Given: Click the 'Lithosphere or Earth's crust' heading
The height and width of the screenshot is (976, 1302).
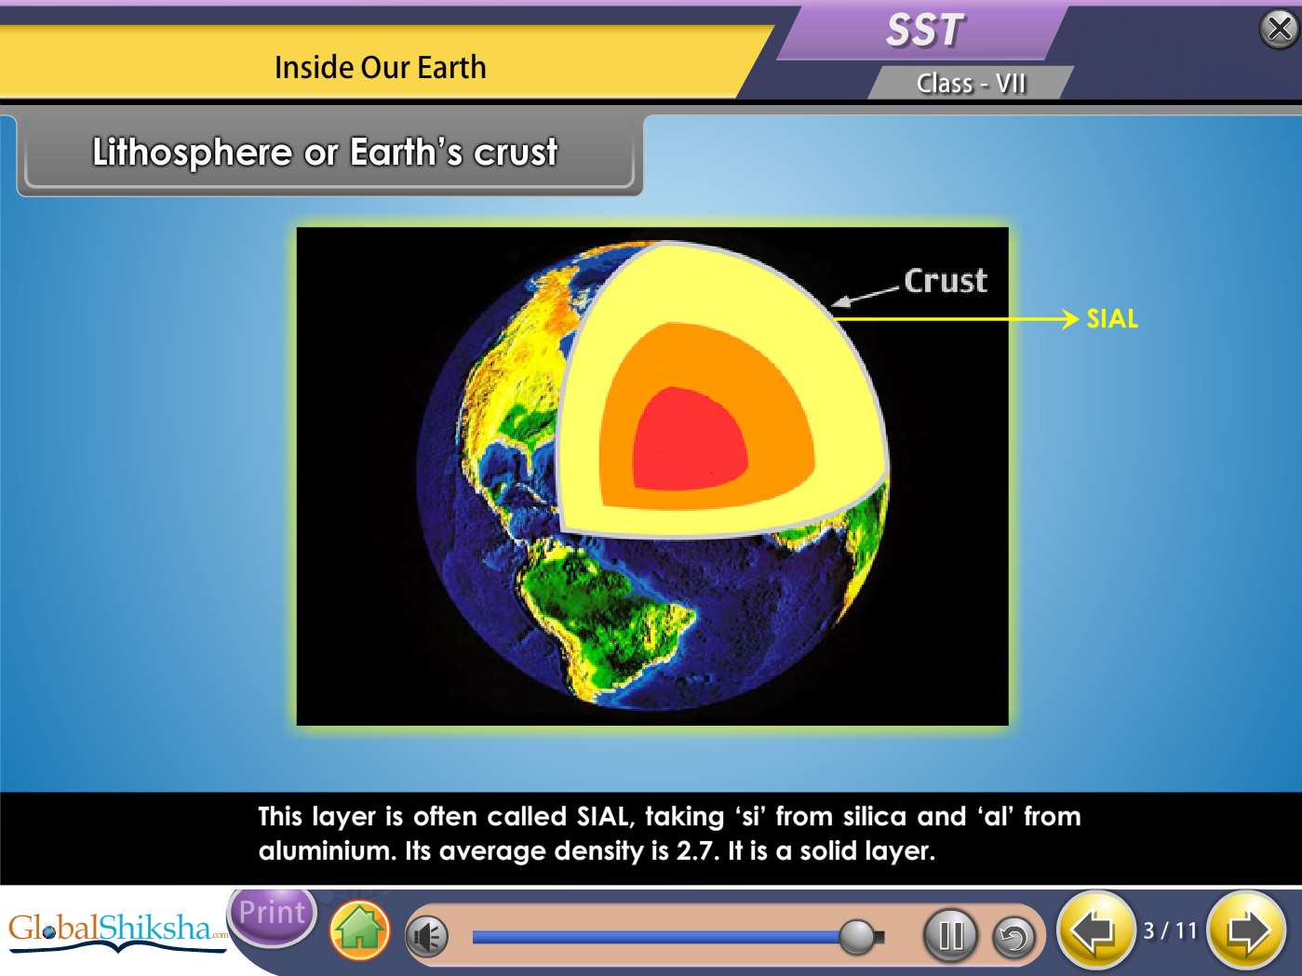Looking at the screenshot, I should tap(325, 153).
